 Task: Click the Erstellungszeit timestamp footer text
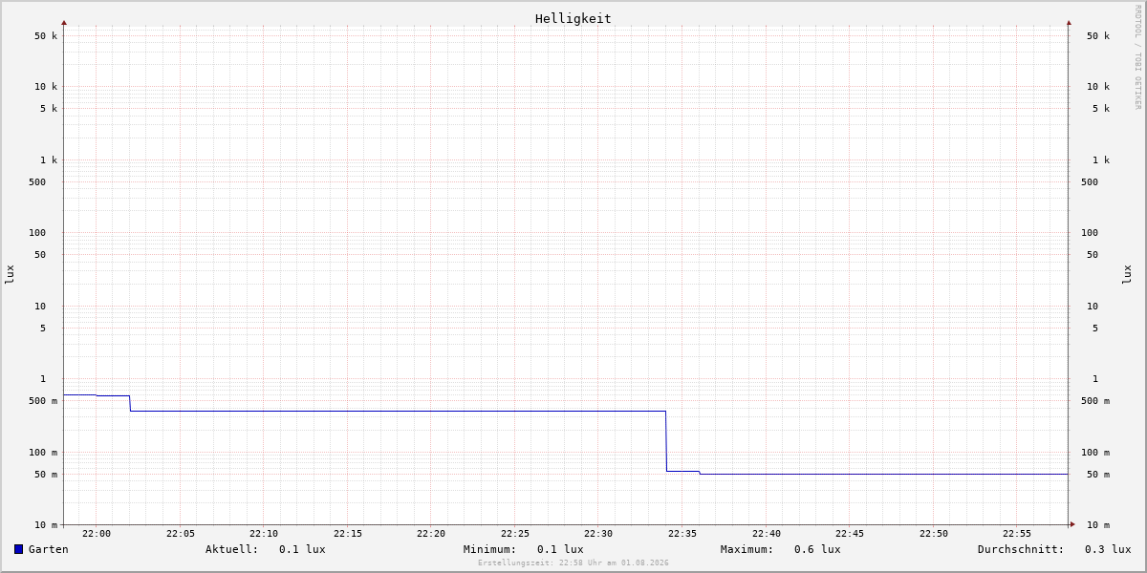(x=573, y=563)
